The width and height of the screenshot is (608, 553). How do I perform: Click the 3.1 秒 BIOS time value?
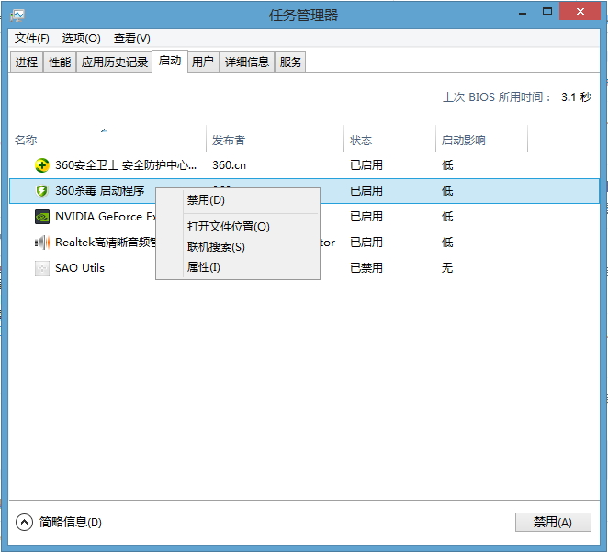click(576, 97)
